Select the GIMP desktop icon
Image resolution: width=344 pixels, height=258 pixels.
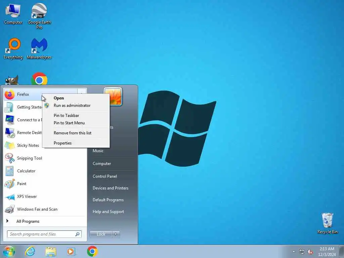12,80
